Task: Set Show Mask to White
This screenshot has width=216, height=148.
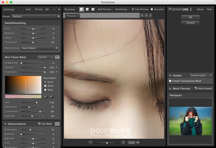Action: pyautogui.click(x=45, y=86)
